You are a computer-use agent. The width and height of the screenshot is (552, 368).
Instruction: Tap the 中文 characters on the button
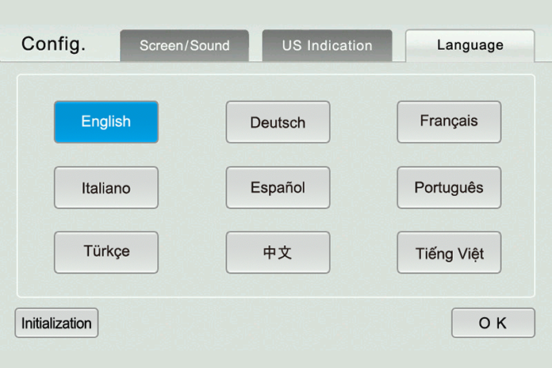[278, 252]
